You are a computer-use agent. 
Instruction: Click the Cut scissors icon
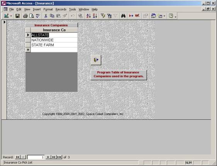point(46,16)
